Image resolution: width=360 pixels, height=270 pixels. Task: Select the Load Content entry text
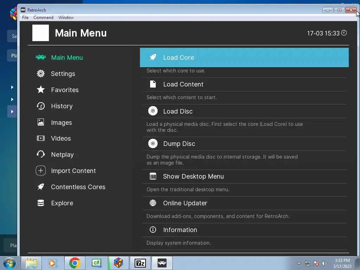(x=183, y=84)
